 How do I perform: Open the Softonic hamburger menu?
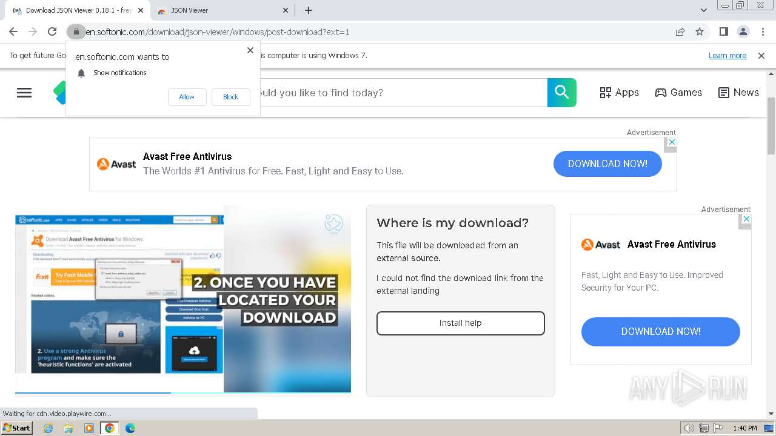[x=24, y=93]
